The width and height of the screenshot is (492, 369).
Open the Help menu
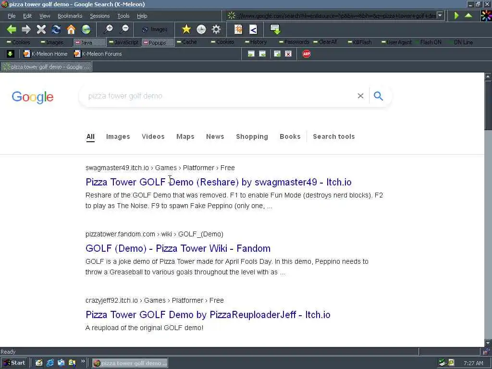coord(142,16)
